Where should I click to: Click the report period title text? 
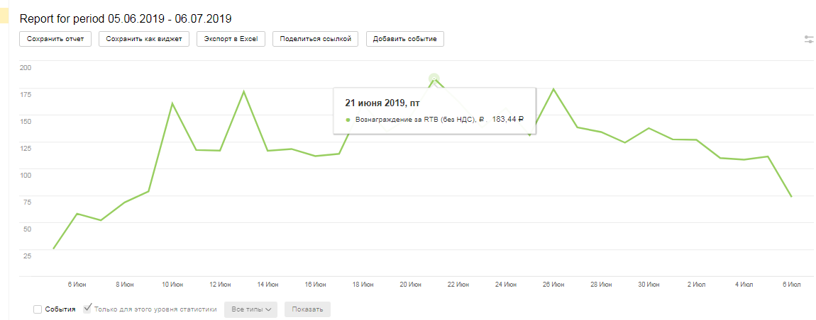[126, 18]
